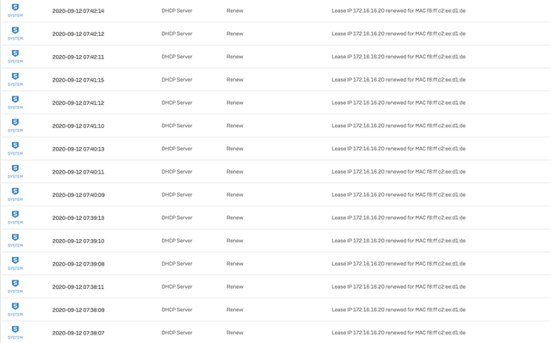Click DHCP Server in the 07:38:09 row
This screenshot has width=551, height=343.
pos(176,309)
